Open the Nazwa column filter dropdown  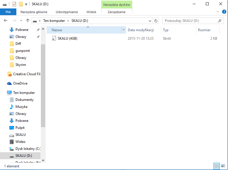(x=123, y=30)
